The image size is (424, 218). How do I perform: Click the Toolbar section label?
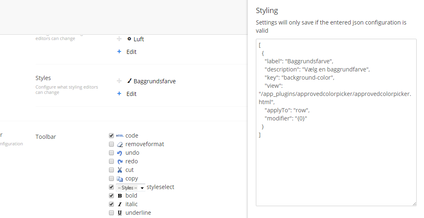[46, 137]
